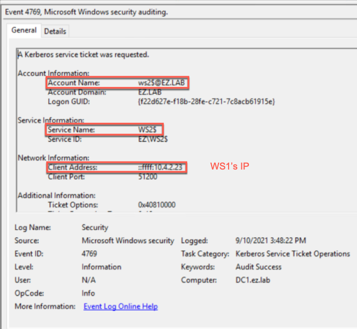Screen dimensions: 357x329
Task: Select the Logon GUID value text
Action: [x=206, y=101]
